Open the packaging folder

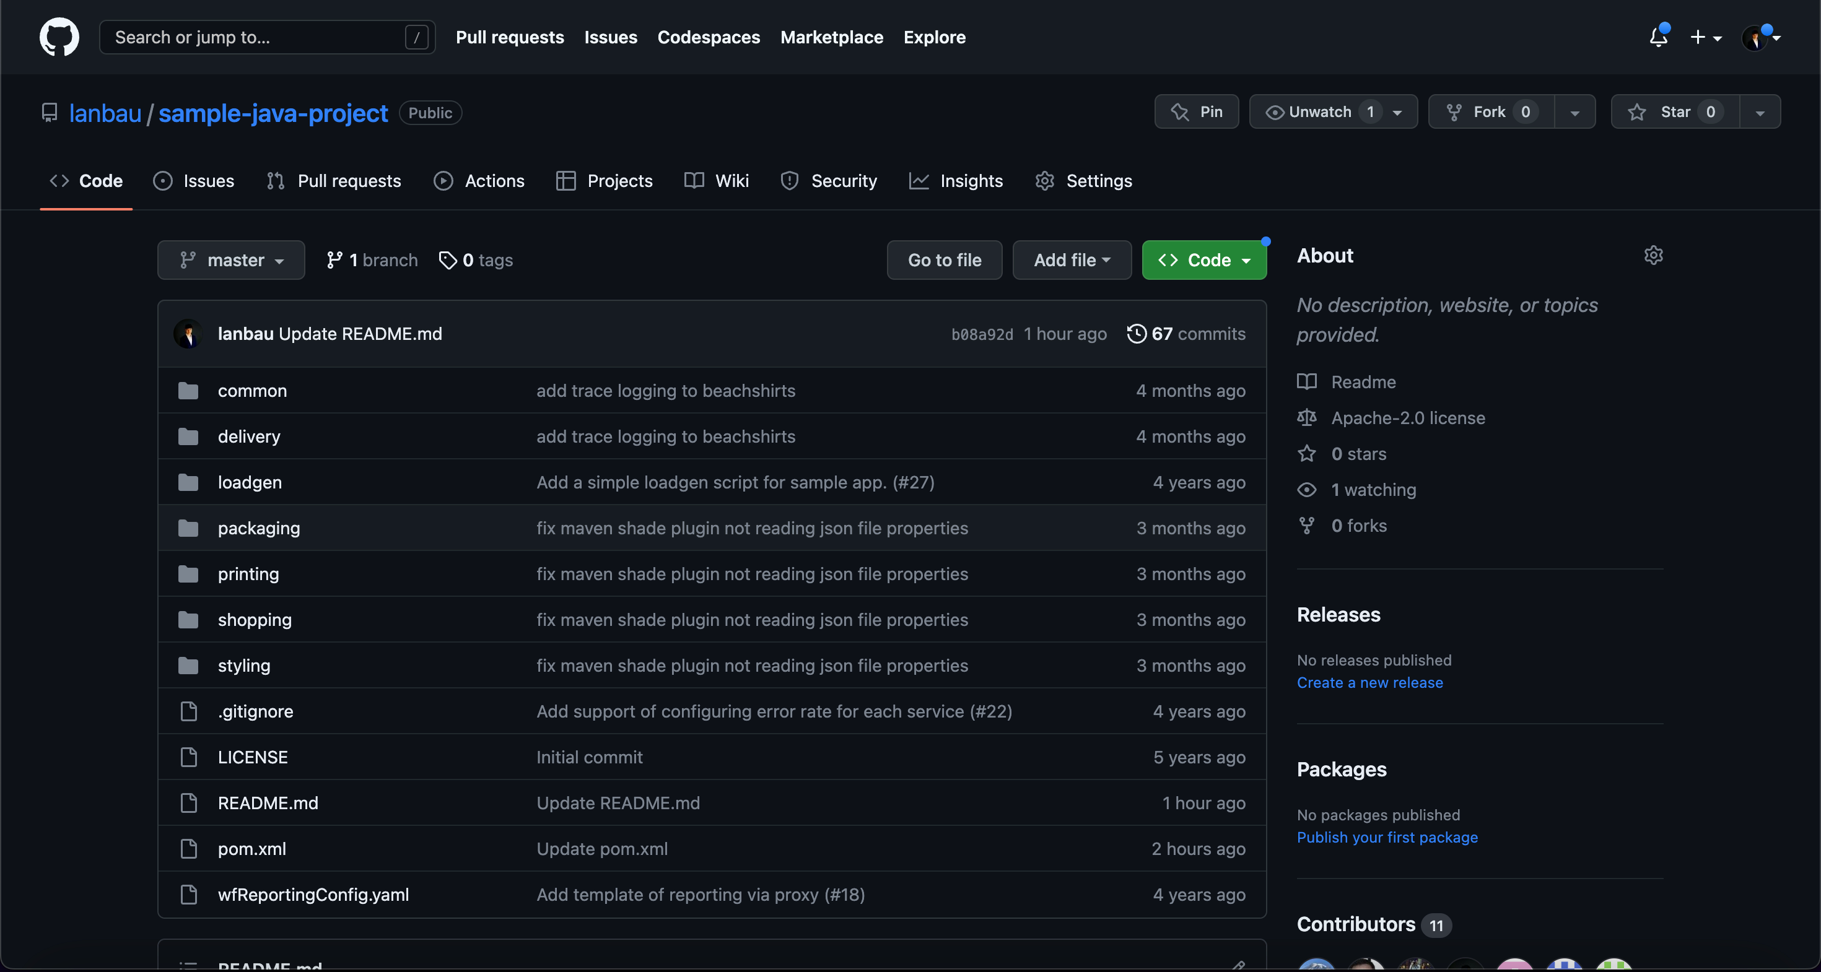(x=259, y=527)
